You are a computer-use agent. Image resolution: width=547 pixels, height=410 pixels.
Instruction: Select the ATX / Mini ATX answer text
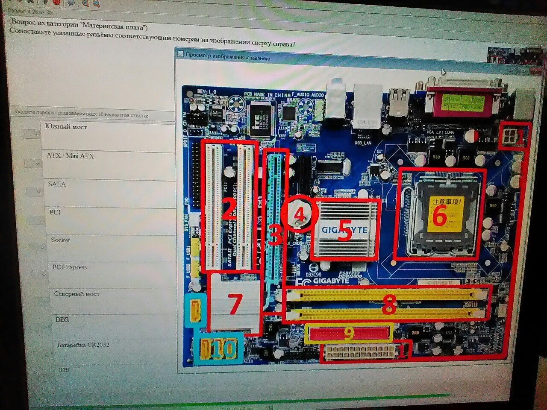tap(70, 156)
